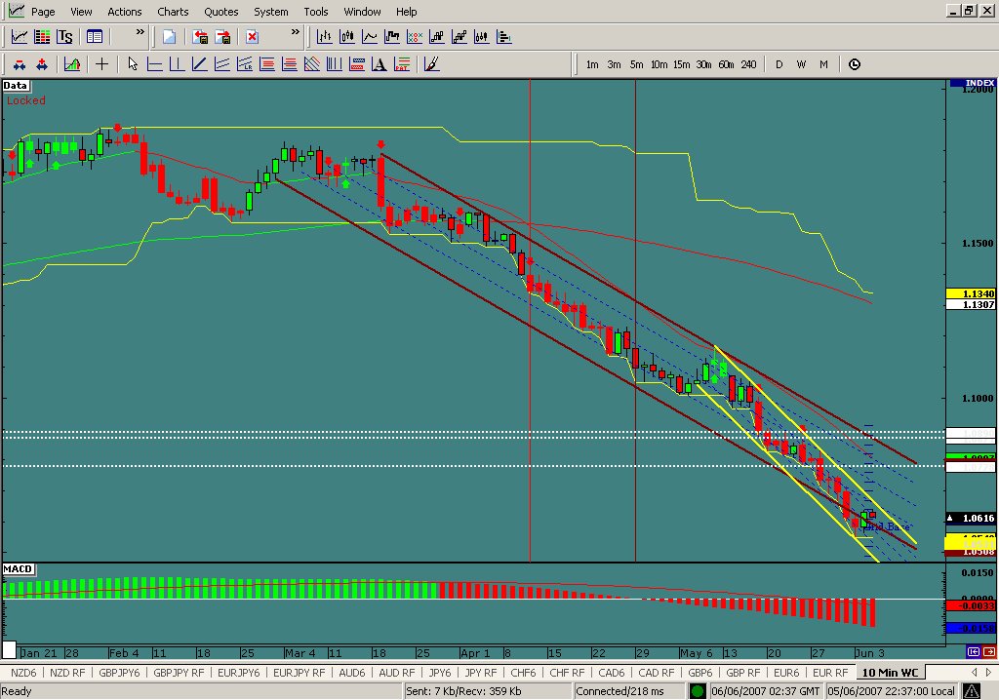Open the Tools menu
The height and width of the screenshot is (700, 999).
coord(315,12)
